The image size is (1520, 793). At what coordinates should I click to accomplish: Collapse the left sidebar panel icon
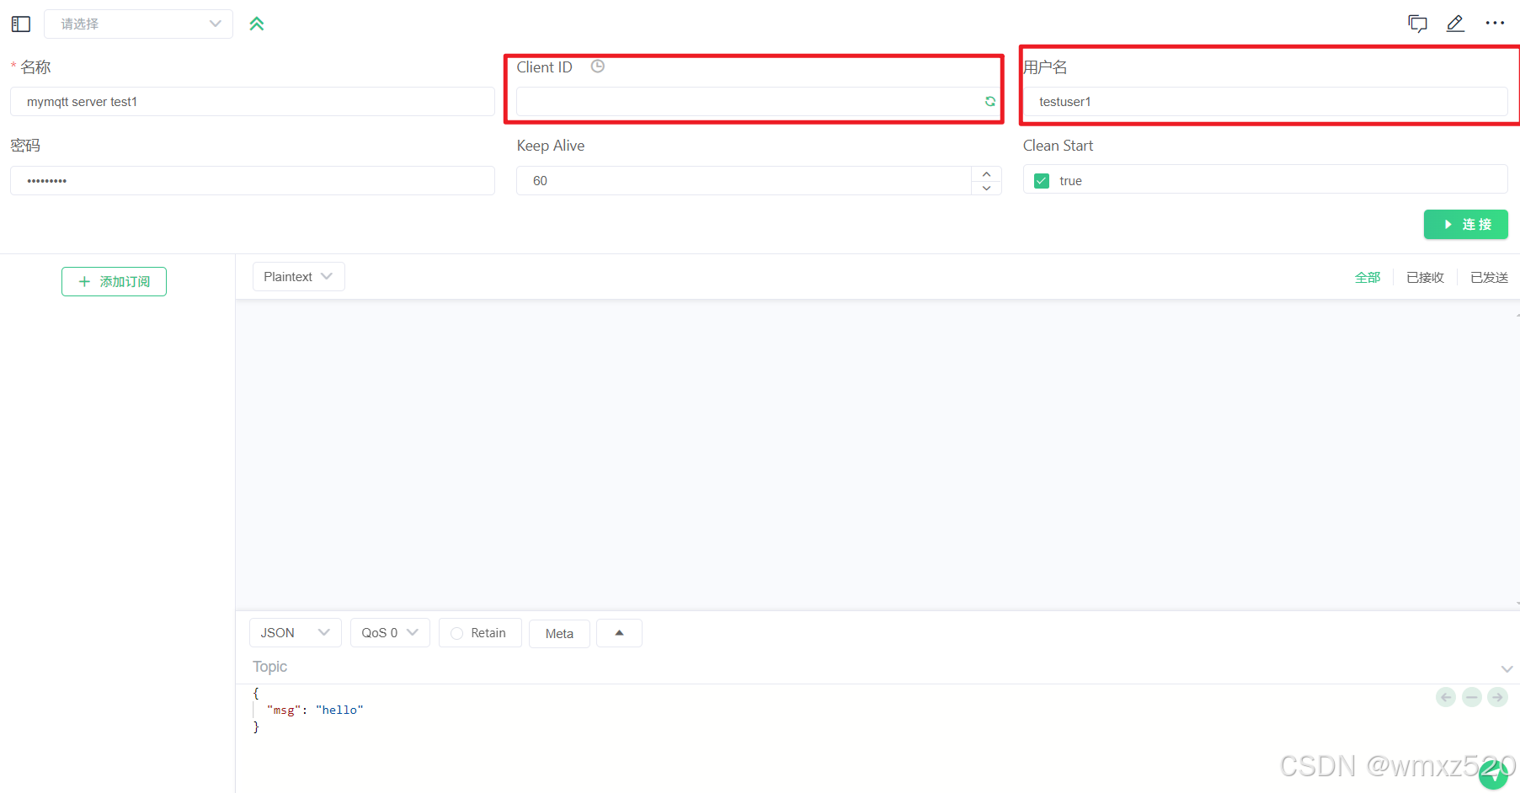pyautogui.click(x=20, y=24)
